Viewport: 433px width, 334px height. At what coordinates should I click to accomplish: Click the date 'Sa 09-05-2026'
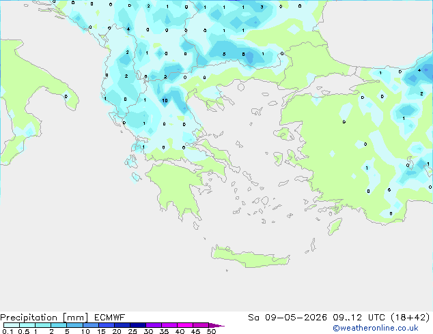[288, 318]
